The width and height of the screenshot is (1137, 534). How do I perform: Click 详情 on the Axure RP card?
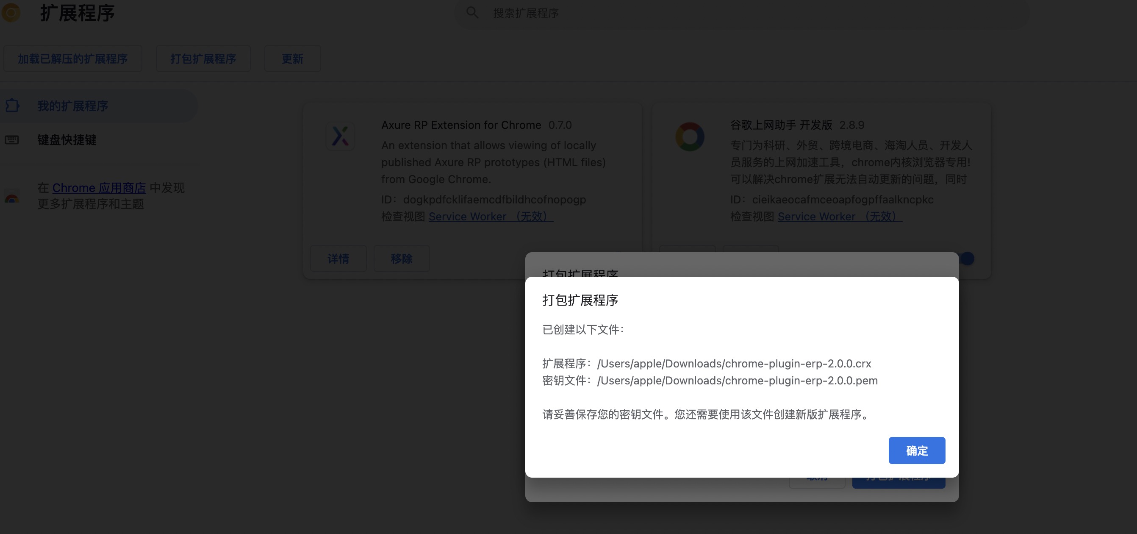point(338,259)
